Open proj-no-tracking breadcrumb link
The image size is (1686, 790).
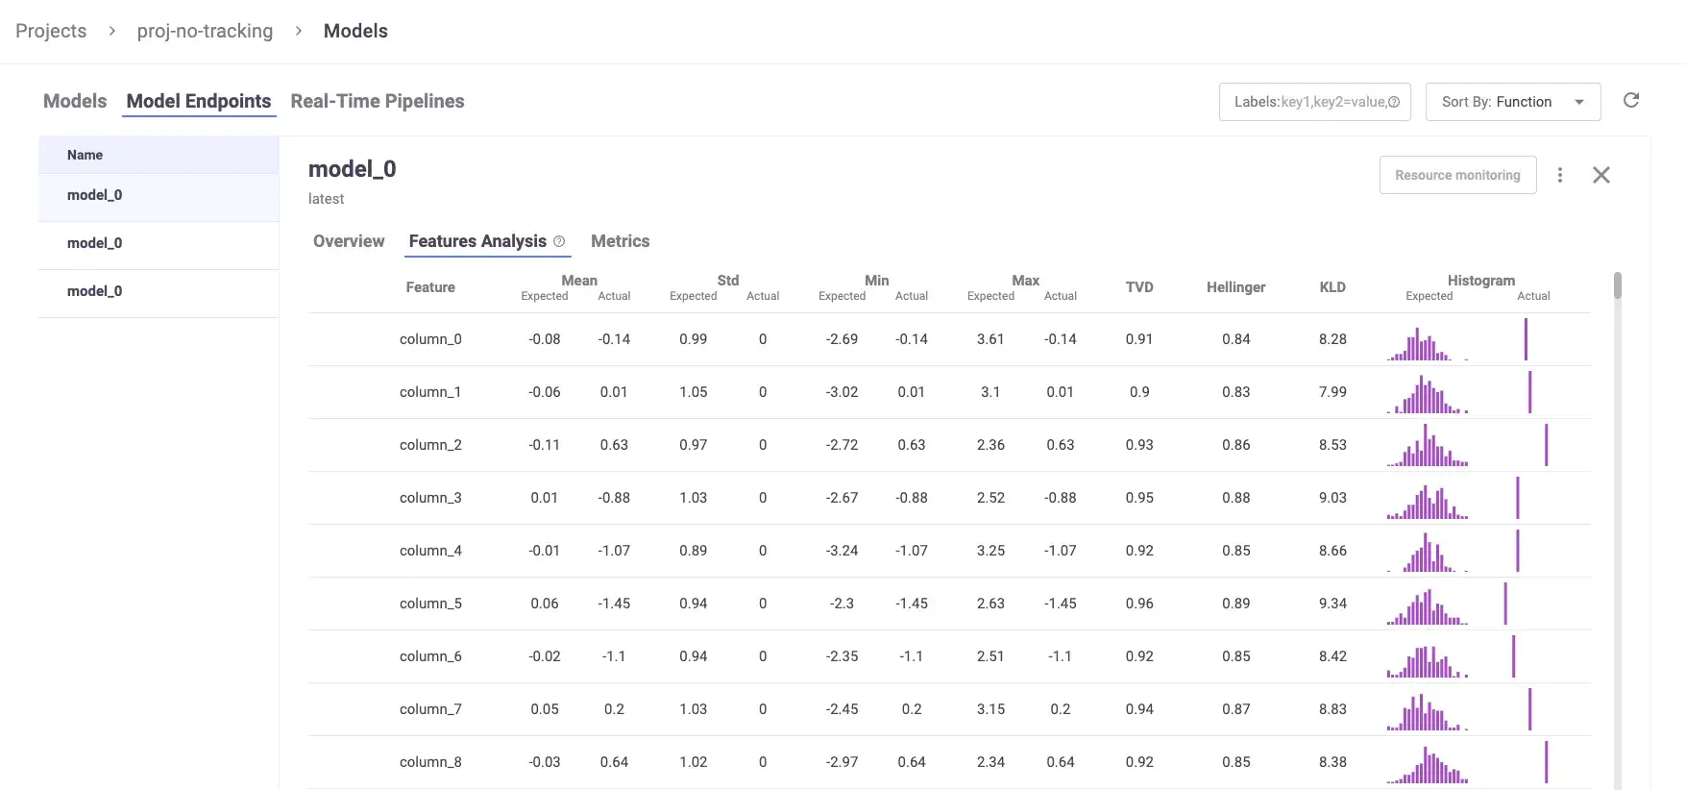click(205, 31)
